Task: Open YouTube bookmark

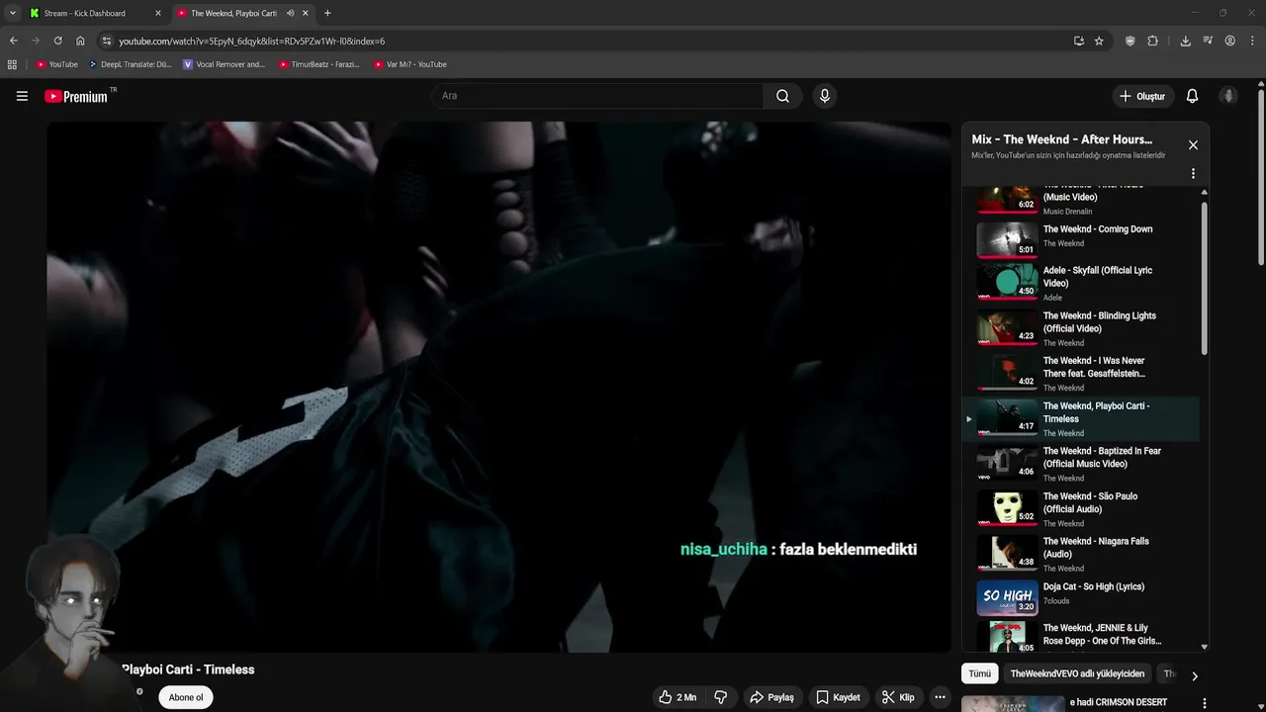Action: (57, 64)
